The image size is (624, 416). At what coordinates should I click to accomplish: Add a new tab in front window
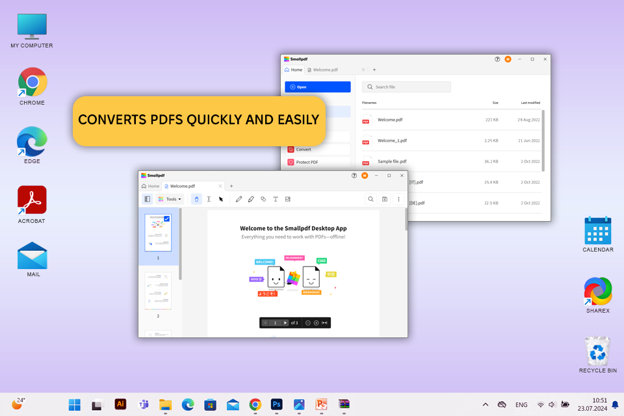[x=231, y=186]
